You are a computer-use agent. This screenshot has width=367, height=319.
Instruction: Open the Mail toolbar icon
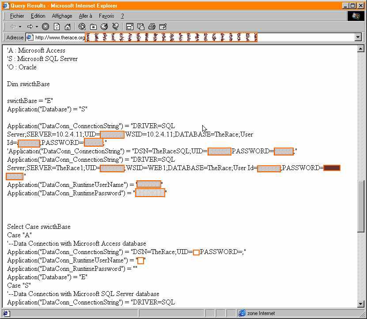point(141,27)
